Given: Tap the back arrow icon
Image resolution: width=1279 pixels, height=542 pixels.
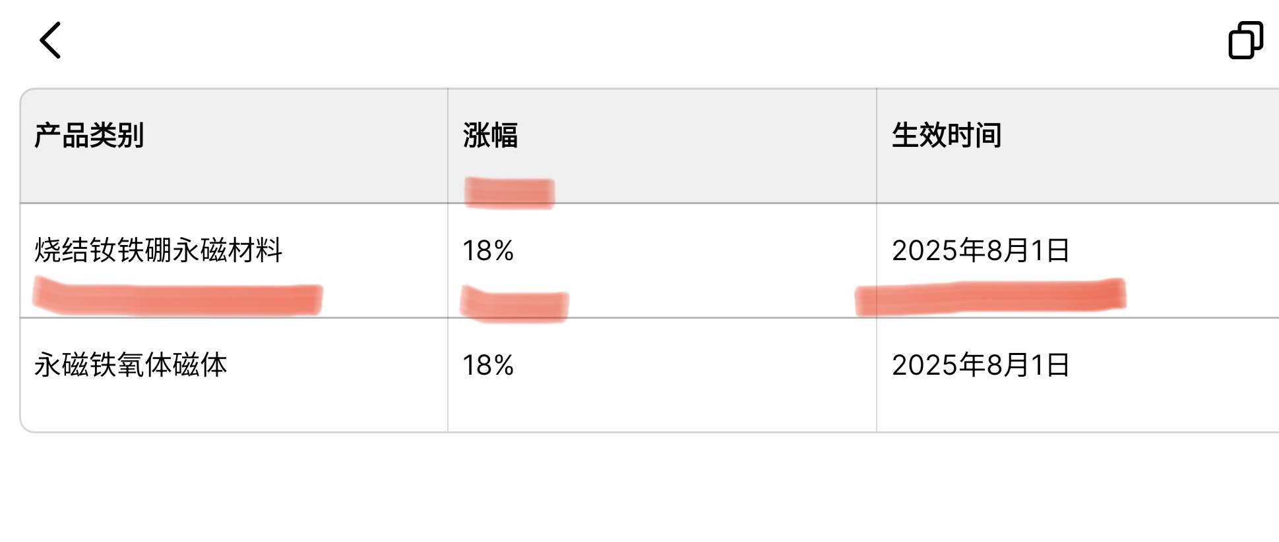Looking at the screenshot, I should tap(51, 40).
